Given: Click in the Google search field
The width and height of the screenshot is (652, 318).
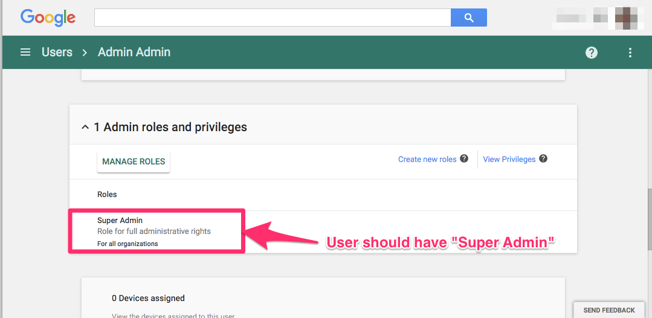Looking at the screenshot, I should click(273, 18).
